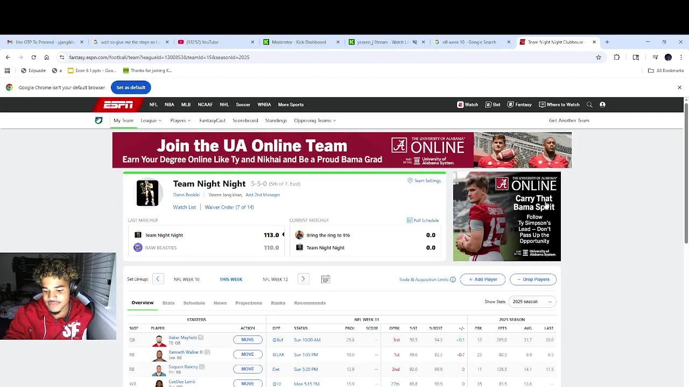Click the Chrome home button
This screenshot has height=387, width=689.
[x=47, y=57]
